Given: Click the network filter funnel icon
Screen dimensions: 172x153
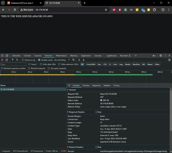Looking at the screenshot, I should coord(13,60).
